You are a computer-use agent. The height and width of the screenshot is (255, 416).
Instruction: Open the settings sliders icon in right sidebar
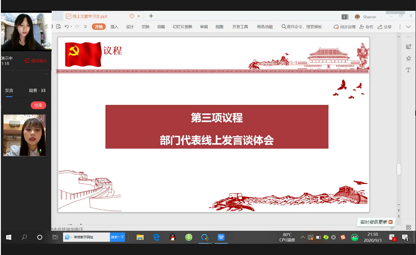[408, 47]
